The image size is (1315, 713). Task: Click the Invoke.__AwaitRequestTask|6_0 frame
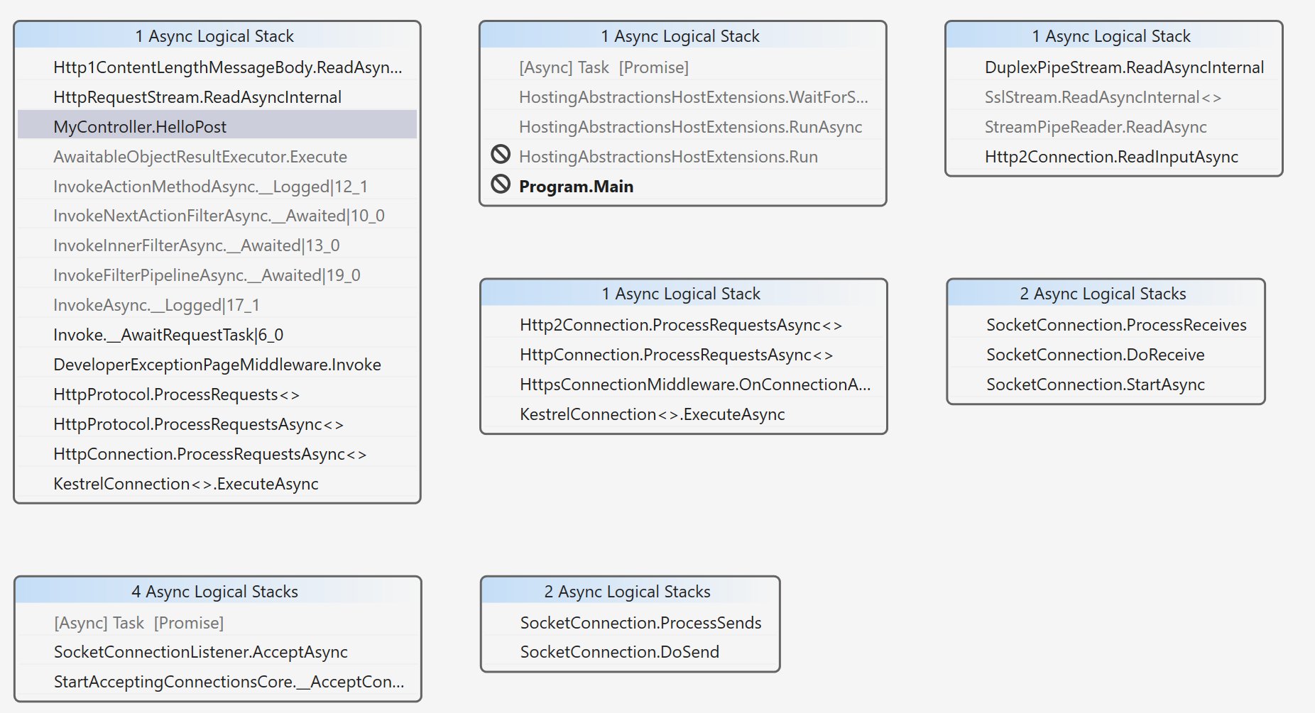click(x=217, y=335)
